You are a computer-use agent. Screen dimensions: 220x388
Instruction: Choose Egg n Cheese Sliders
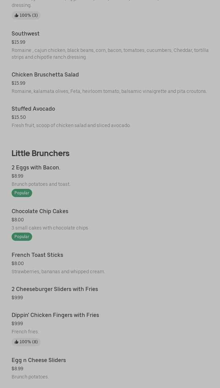39,360
